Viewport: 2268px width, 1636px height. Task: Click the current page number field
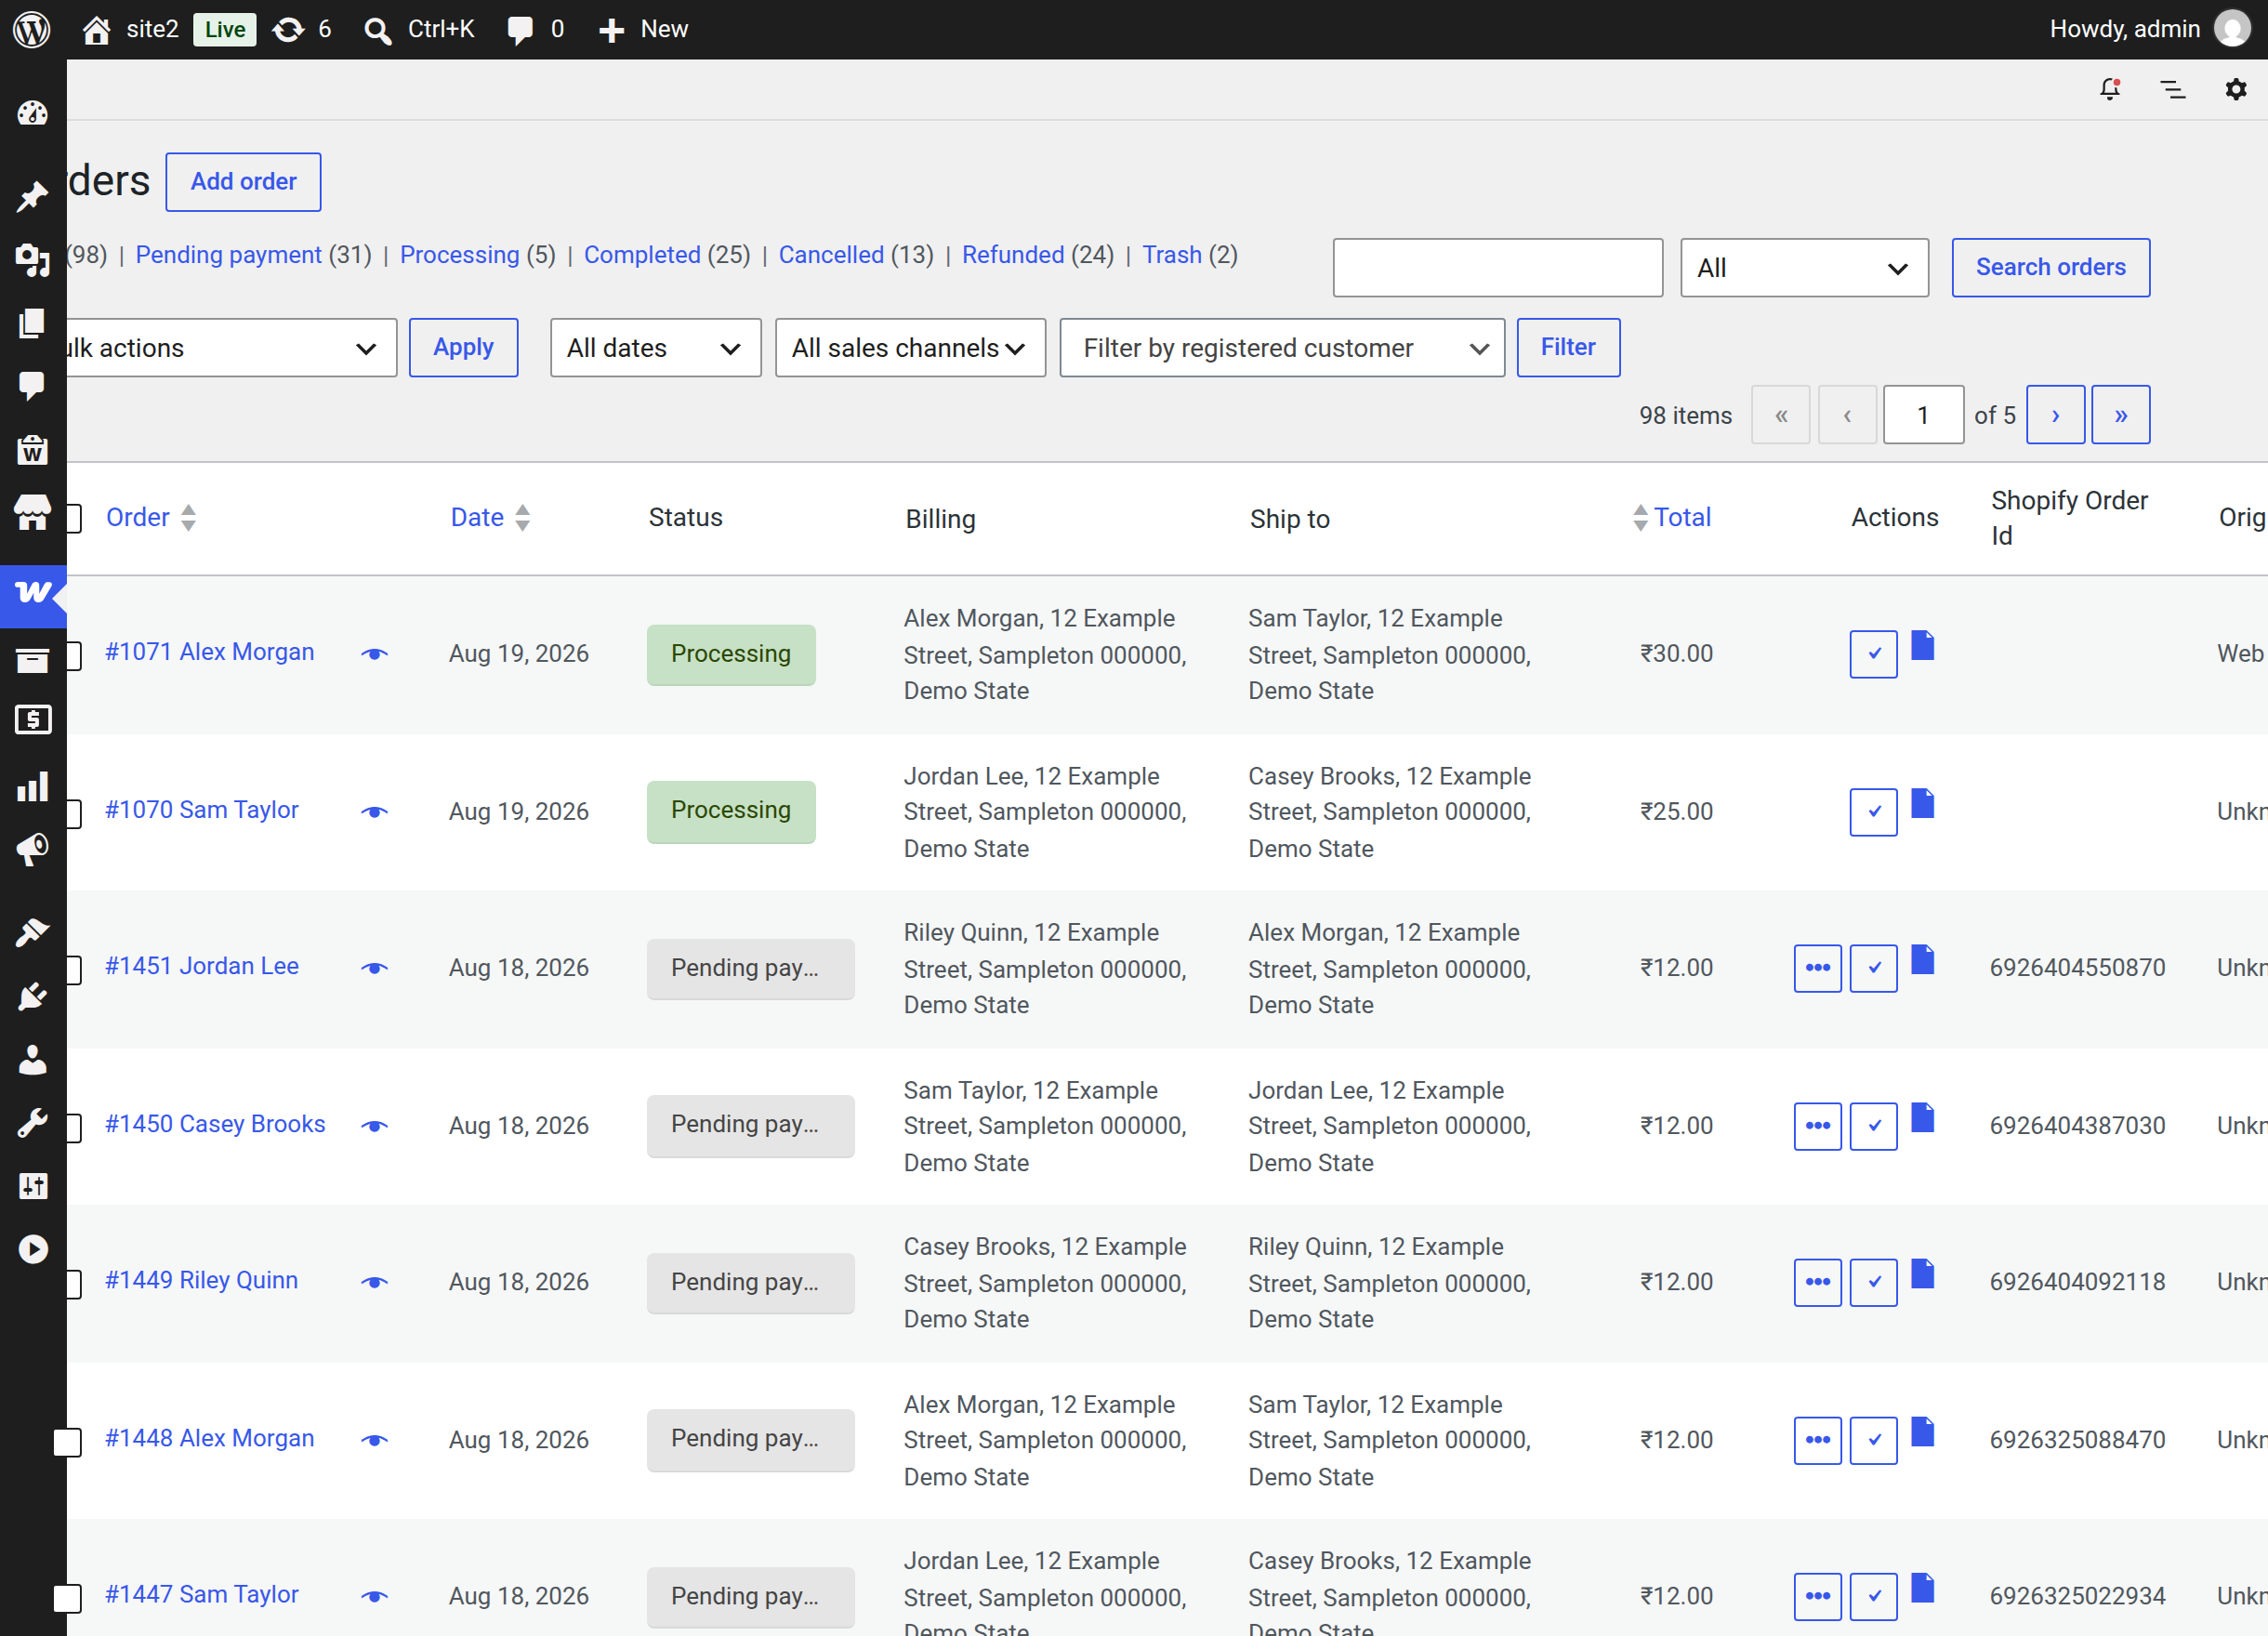tap(1923, 415)
